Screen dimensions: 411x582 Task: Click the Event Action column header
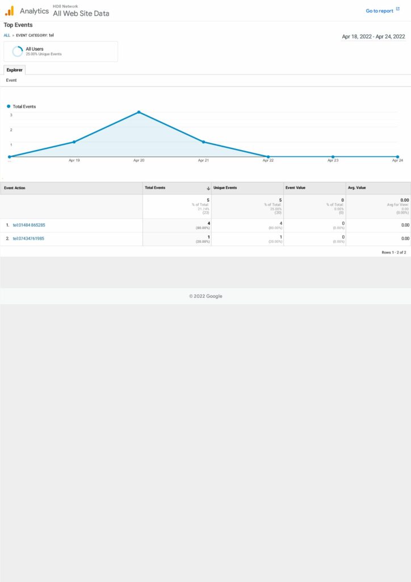pyautogui.click(x=15, y=188)
